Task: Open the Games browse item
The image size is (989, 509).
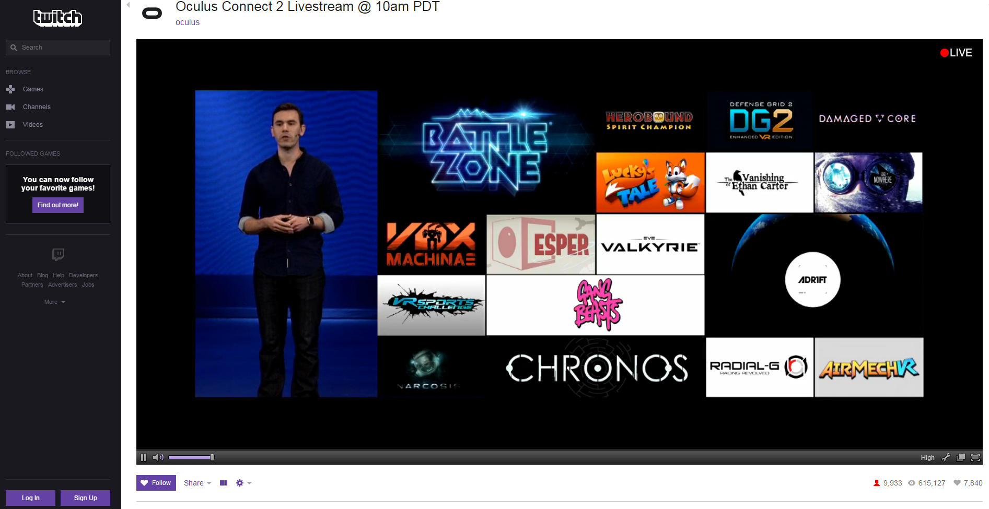Action: pyautogui.click(x=33, y=89)
